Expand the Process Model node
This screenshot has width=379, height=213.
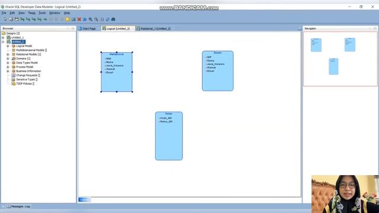[8, 67]
